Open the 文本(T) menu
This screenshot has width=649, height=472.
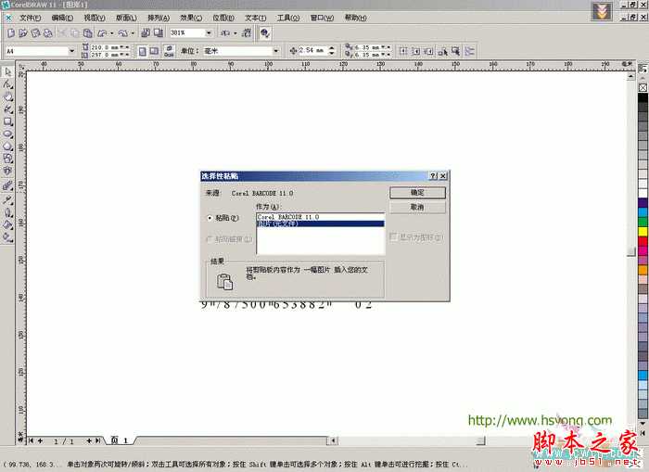pyautogui.click(x=255, y=18)
